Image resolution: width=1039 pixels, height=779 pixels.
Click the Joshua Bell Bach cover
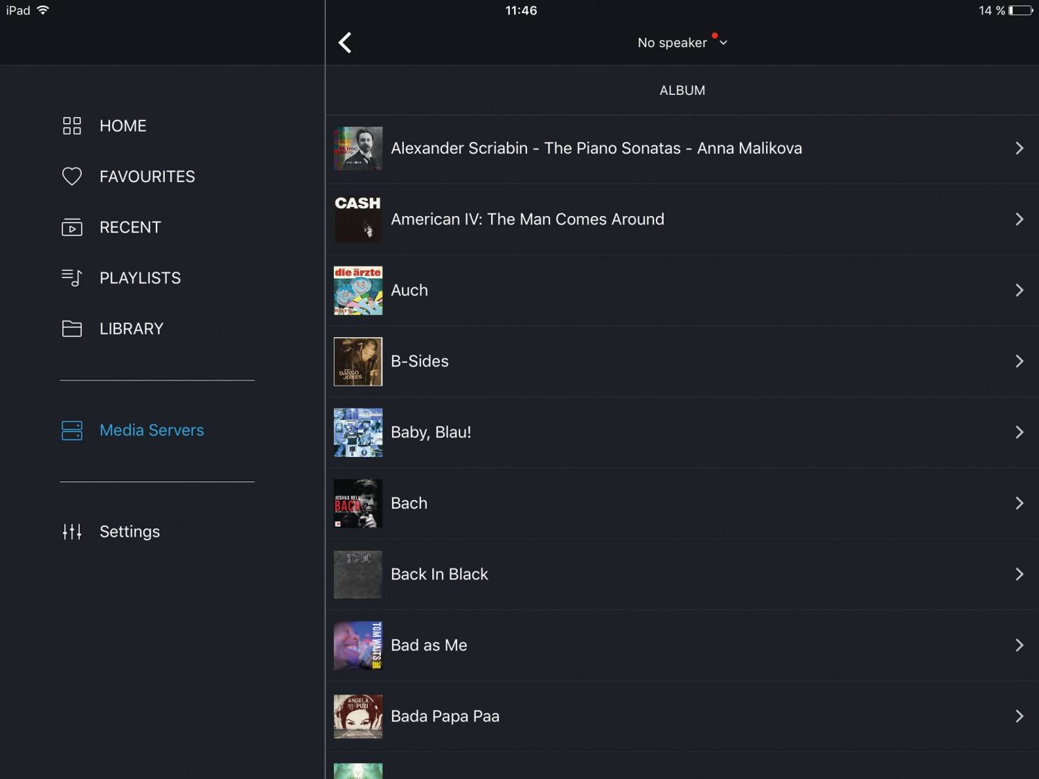(358, 503)
